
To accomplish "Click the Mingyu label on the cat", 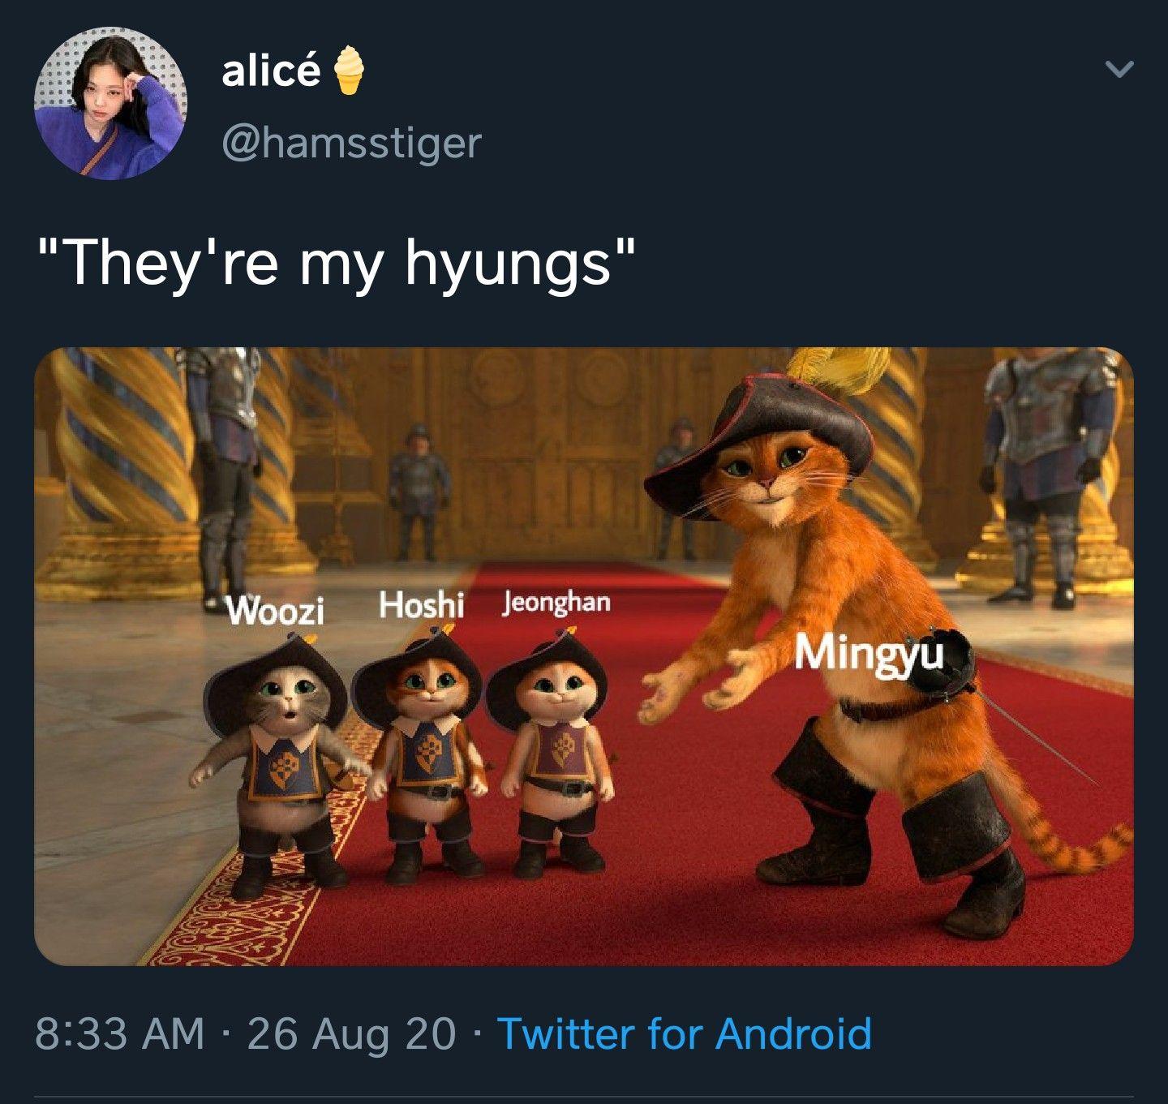I will click(x=869, y=652).
